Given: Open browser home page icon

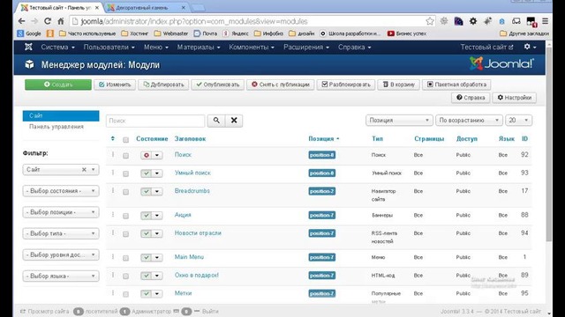Looking at the screenshot, I should 61,21.
